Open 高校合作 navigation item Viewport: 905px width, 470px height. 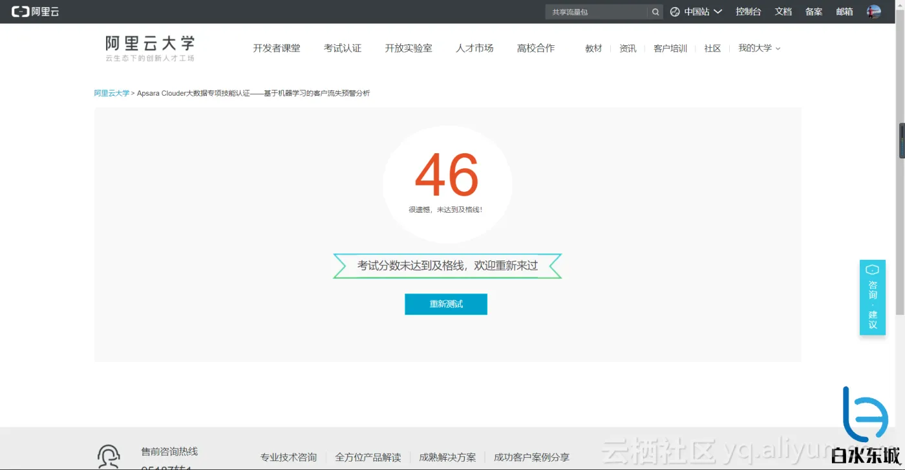point(536,48)
